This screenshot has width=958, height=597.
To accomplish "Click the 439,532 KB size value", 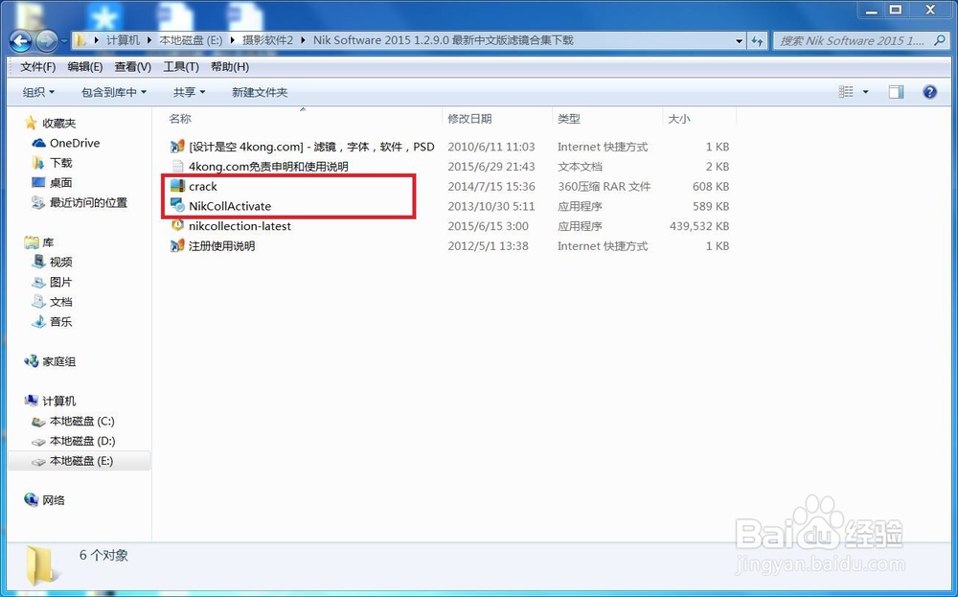I will (699, 226).
